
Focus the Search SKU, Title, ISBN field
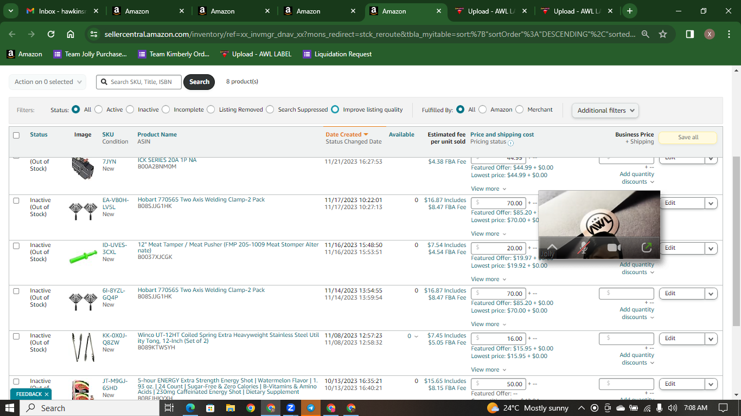click(x=139, y=82)
